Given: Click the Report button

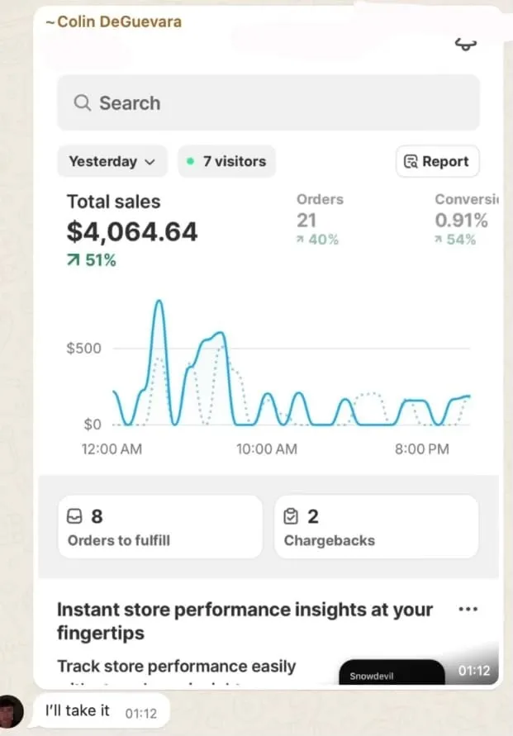Looking at the screenshot, I should click(x=437, y=162).
